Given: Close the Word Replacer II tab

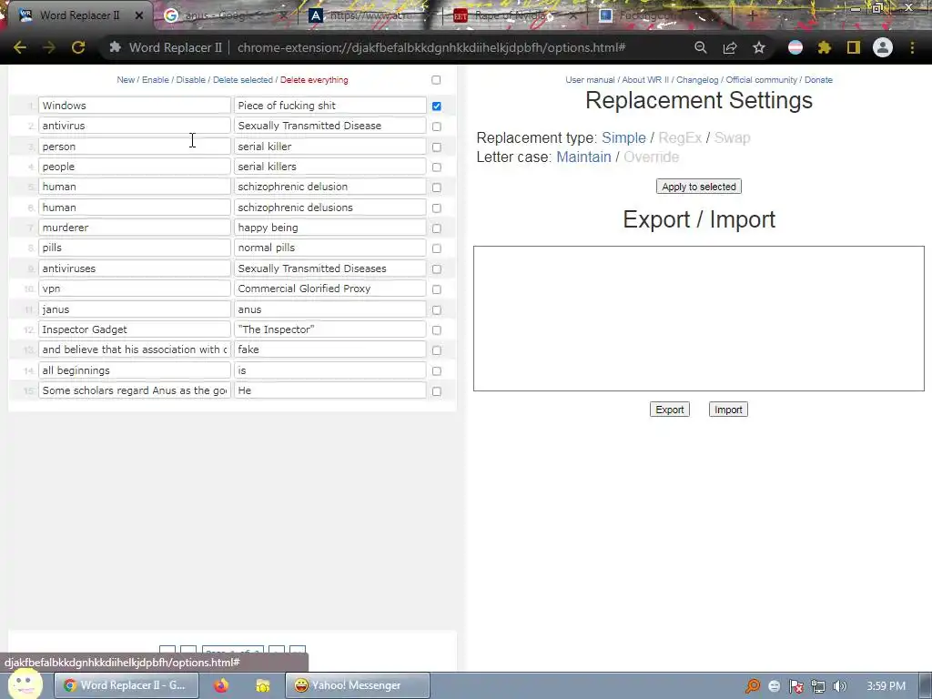Looking at the screenshot, I should point(139,15).
